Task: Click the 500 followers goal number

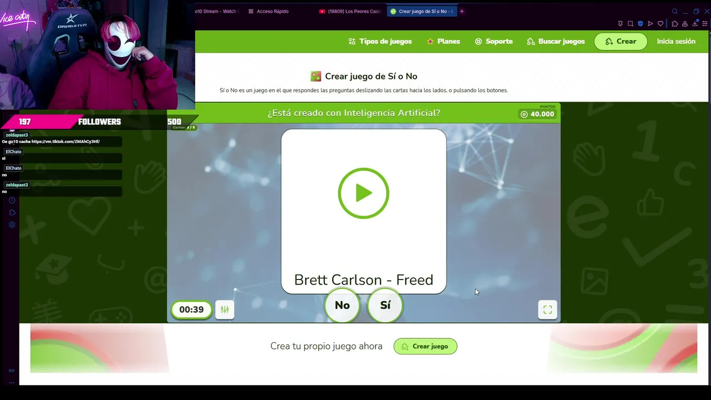Action: point(174,122)
